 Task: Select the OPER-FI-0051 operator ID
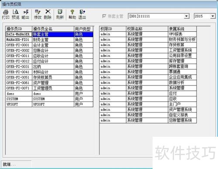19,78
